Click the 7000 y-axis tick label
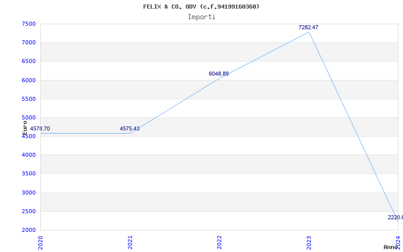 coord(29,42)
